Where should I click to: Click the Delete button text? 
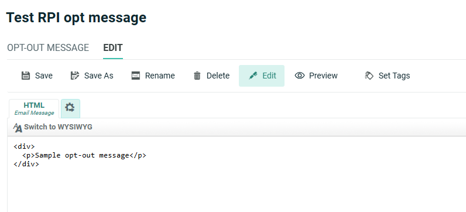(218, 76)
